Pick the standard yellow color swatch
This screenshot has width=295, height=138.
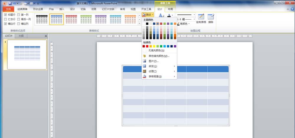click(x=154, y=46)
